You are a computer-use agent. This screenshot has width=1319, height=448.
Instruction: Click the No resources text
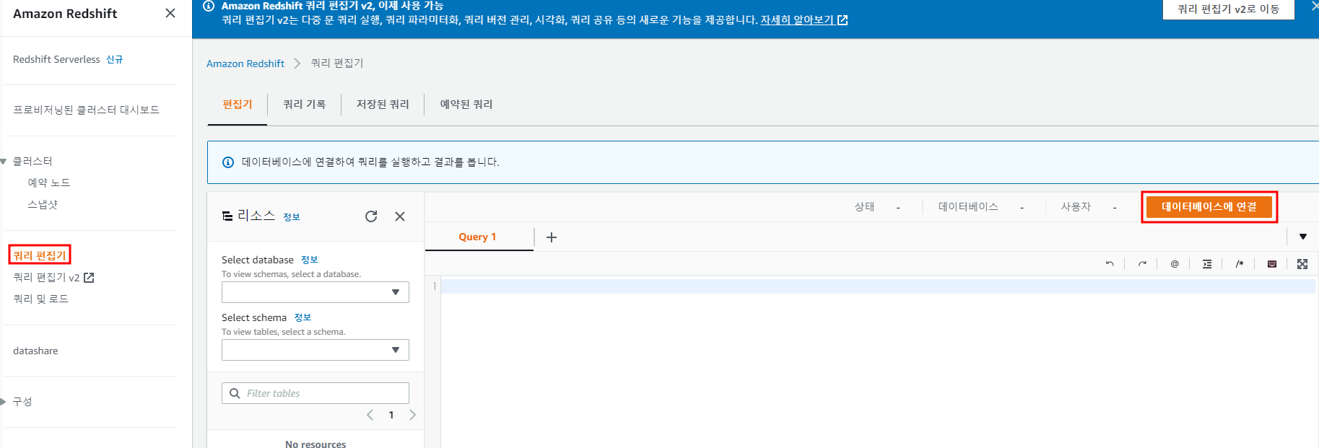pyautogui.click(x=315, y=444)
